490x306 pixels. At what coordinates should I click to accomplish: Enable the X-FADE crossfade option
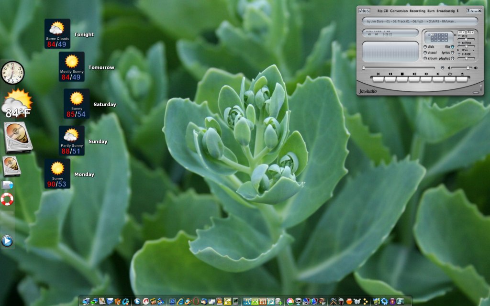coord(459,55)
